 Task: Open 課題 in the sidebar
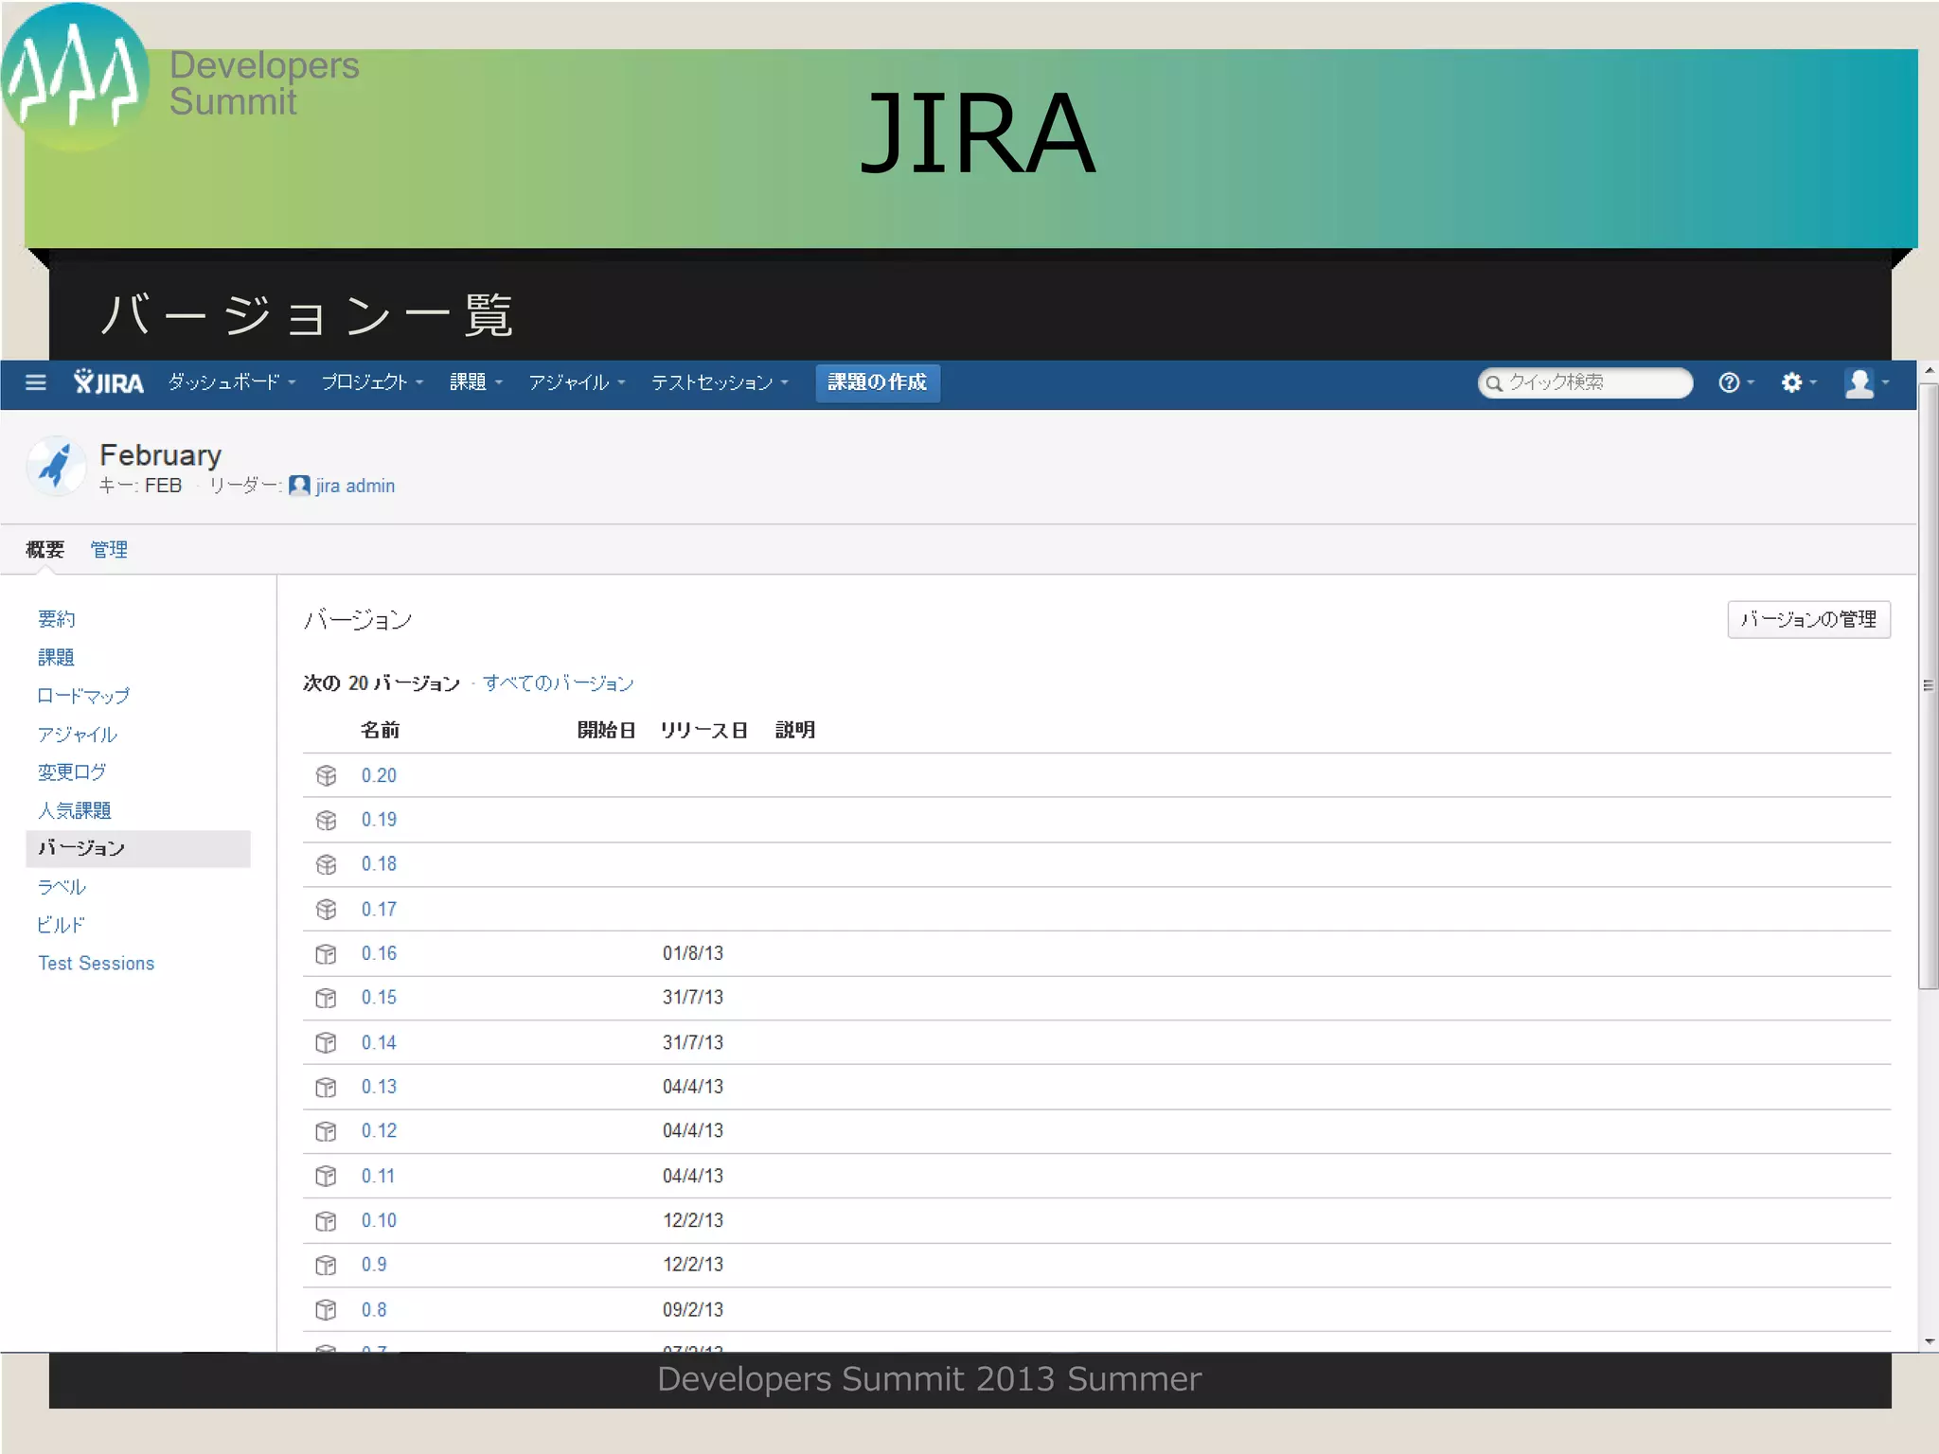coord(56,657)
